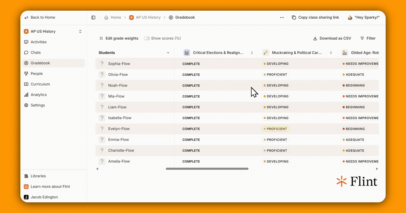The image size is (406, 213).
Task: Click the horizontal scrollbar thumb
Action: pyautogui.click(x=207, y=169)
